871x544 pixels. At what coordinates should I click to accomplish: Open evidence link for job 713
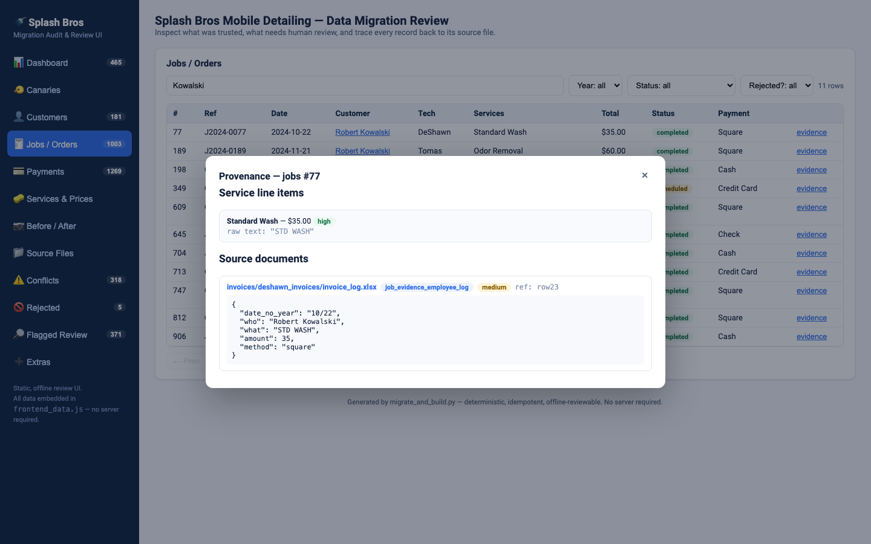812,272
